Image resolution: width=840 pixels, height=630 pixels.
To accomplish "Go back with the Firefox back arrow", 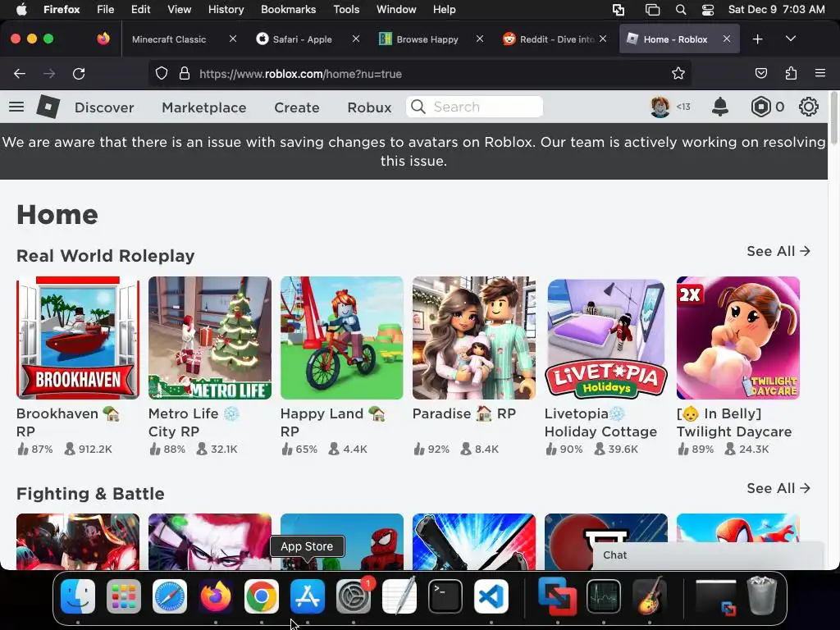I will (x=20, y=74).
